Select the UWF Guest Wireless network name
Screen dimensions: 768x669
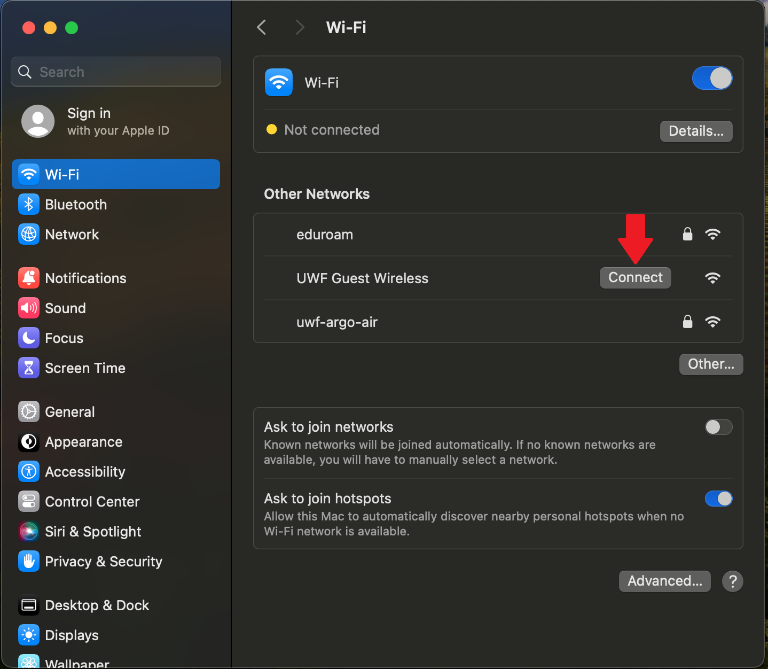pos(363,278)
